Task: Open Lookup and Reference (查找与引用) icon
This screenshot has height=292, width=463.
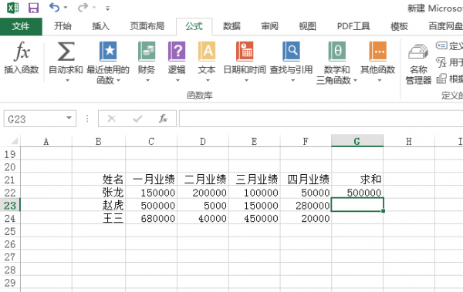Action: [291, 52]
